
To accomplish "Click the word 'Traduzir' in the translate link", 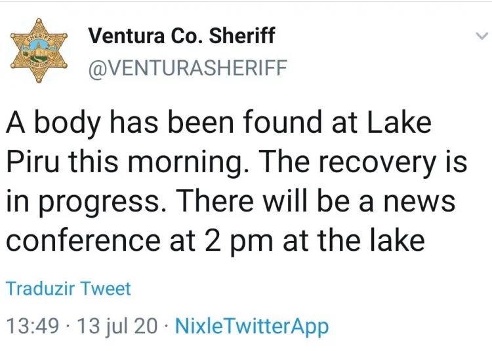I will click(41, 288).
